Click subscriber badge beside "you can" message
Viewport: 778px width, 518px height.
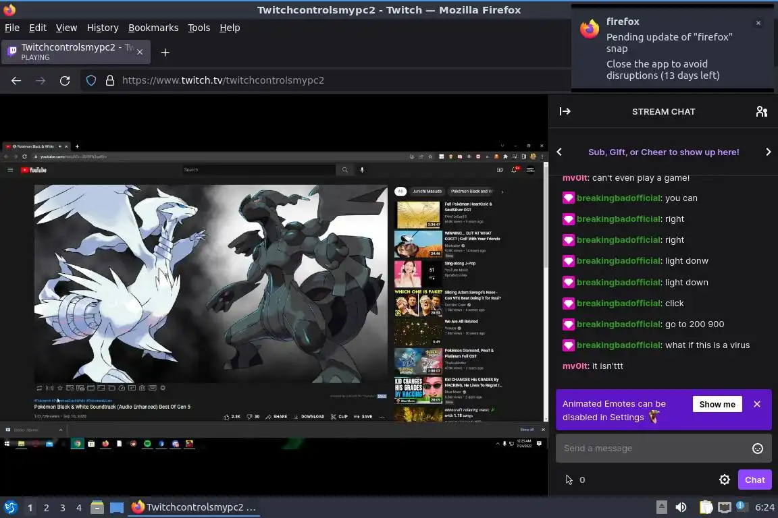pos(568,198)
